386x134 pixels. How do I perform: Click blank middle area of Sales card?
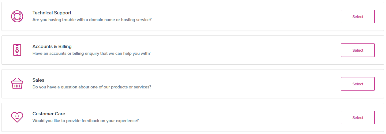[245, 84]
